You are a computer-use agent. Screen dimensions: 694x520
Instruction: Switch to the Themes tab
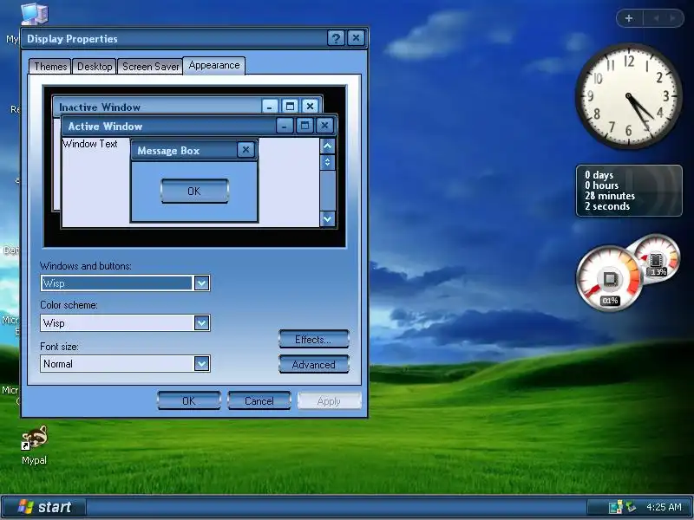(x=50, y=67)
